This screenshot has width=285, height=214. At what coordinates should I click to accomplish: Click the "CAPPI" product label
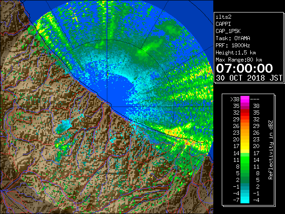223,24
